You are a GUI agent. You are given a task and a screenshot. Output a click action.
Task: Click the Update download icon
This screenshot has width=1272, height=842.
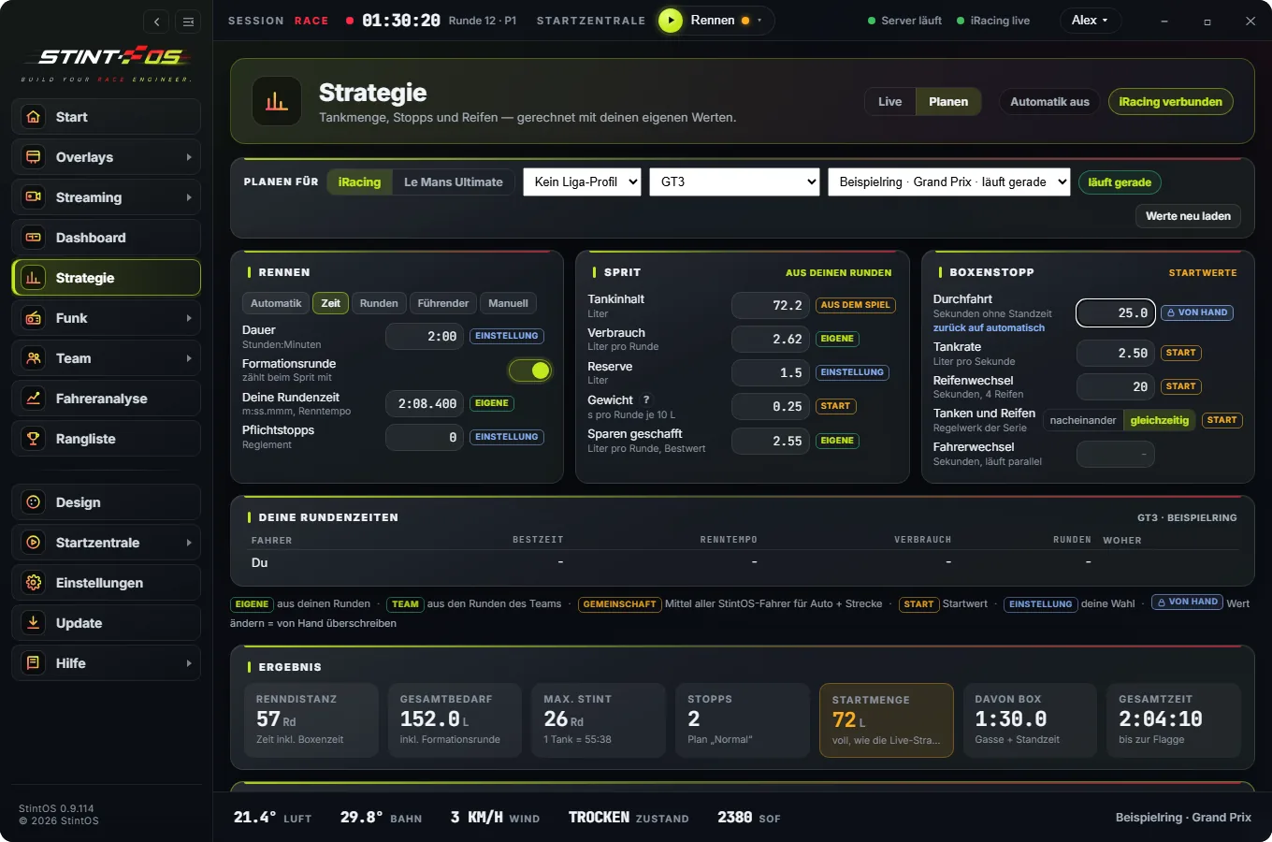pyautogui.click(x=34, y=623)
